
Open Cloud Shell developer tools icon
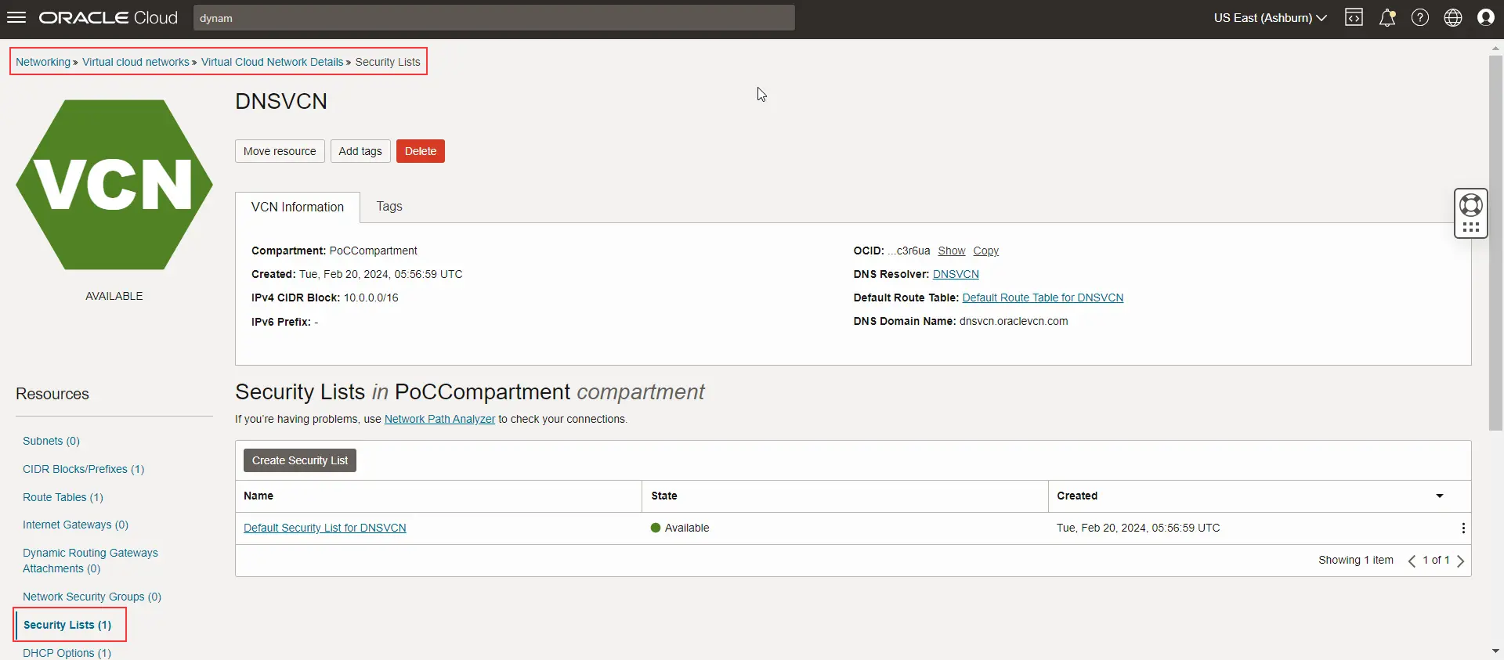point(1354,17)
